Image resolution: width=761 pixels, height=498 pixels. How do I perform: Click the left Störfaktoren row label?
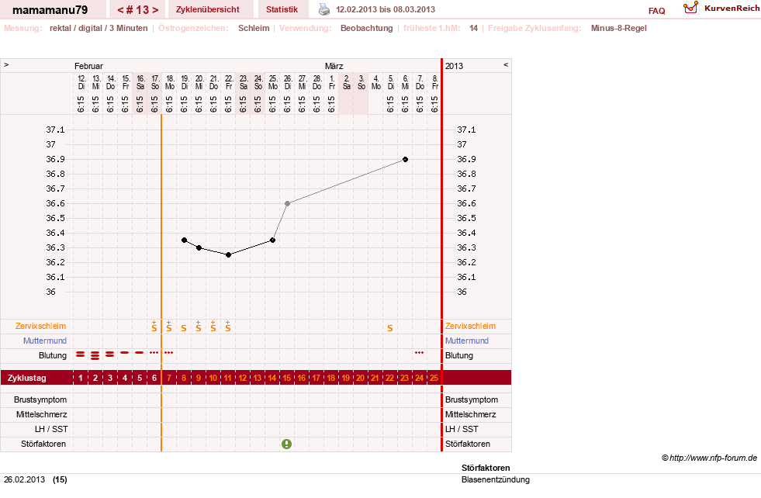tap(43, 444)
